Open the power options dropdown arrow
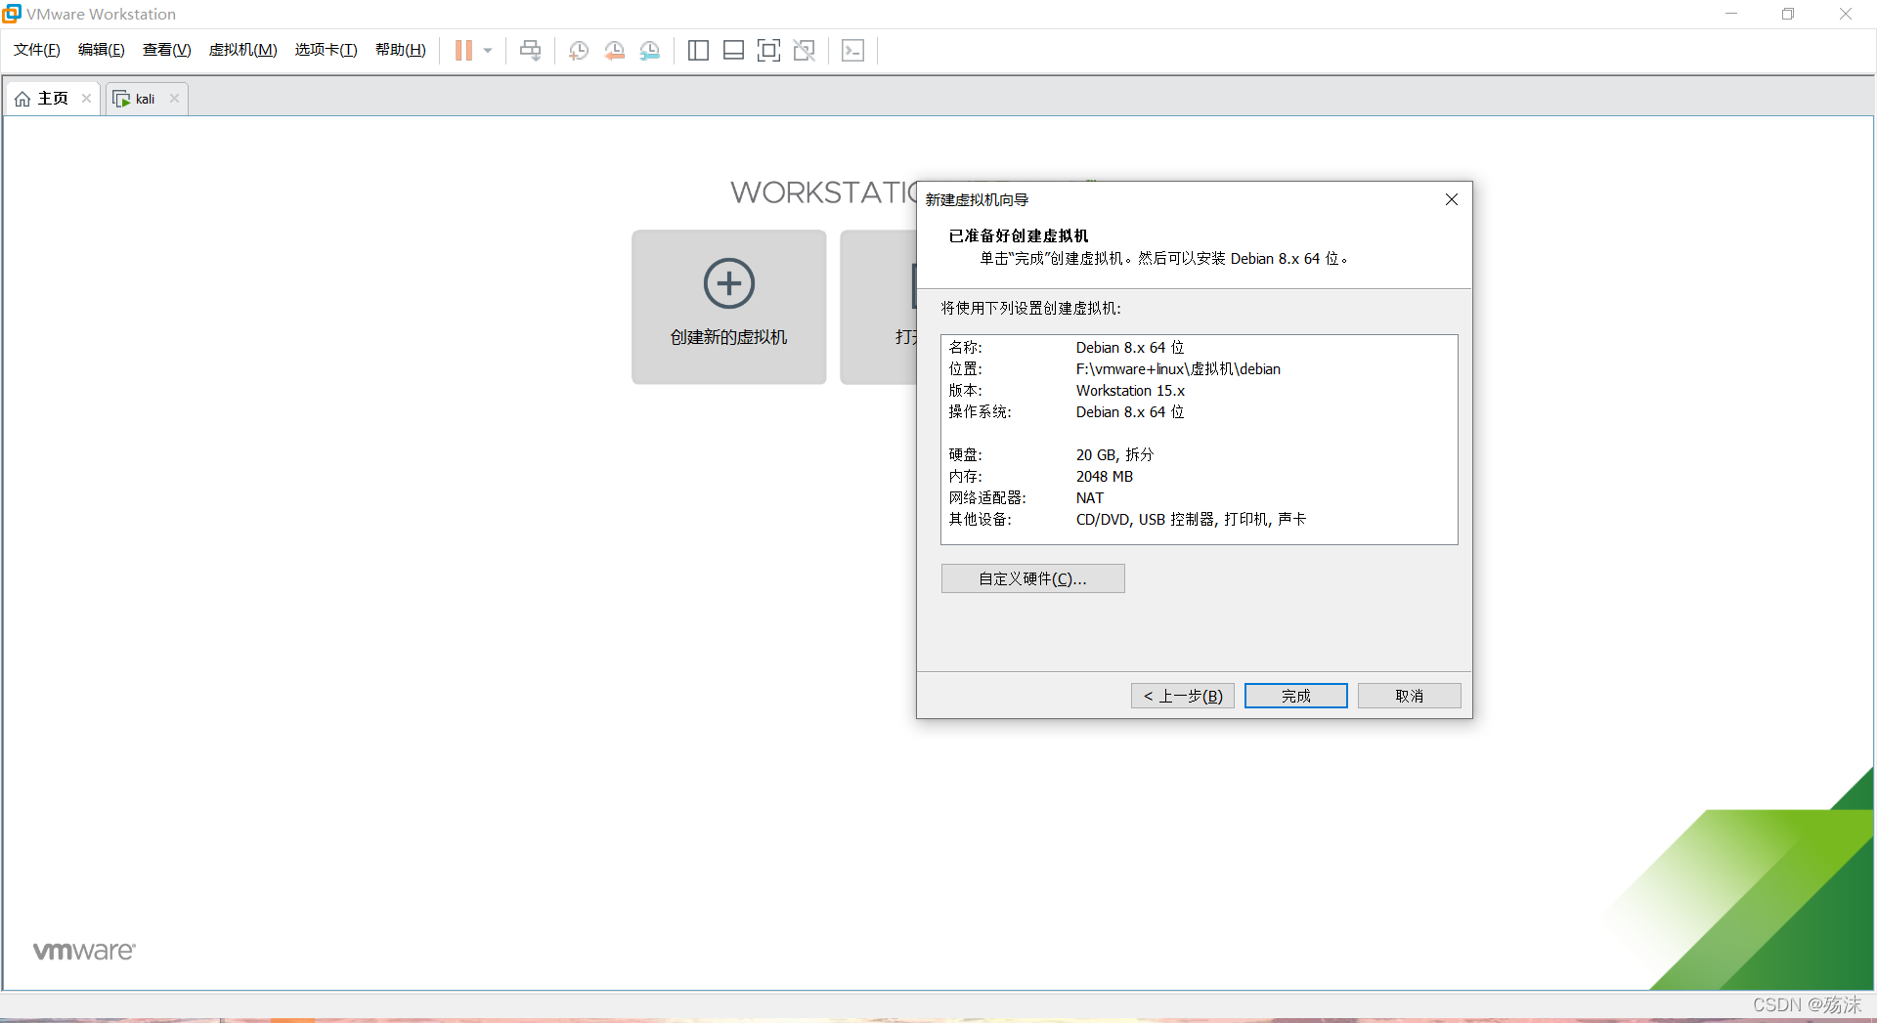Viewport: 1877px width, 1023px height. [488, 51]
